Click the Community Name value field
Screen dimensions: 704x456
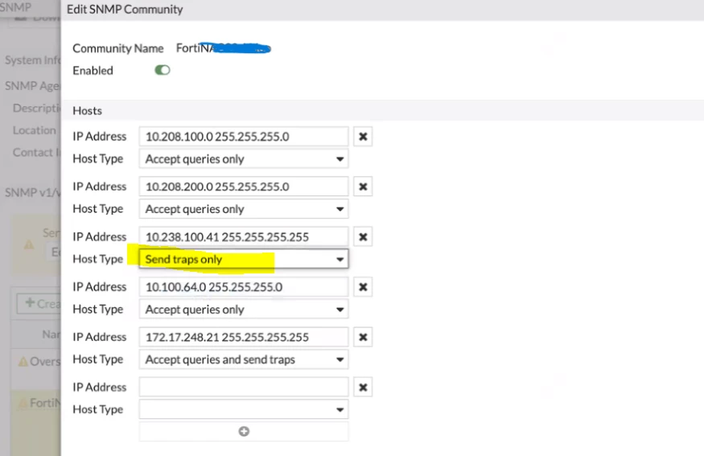[223, 48]
